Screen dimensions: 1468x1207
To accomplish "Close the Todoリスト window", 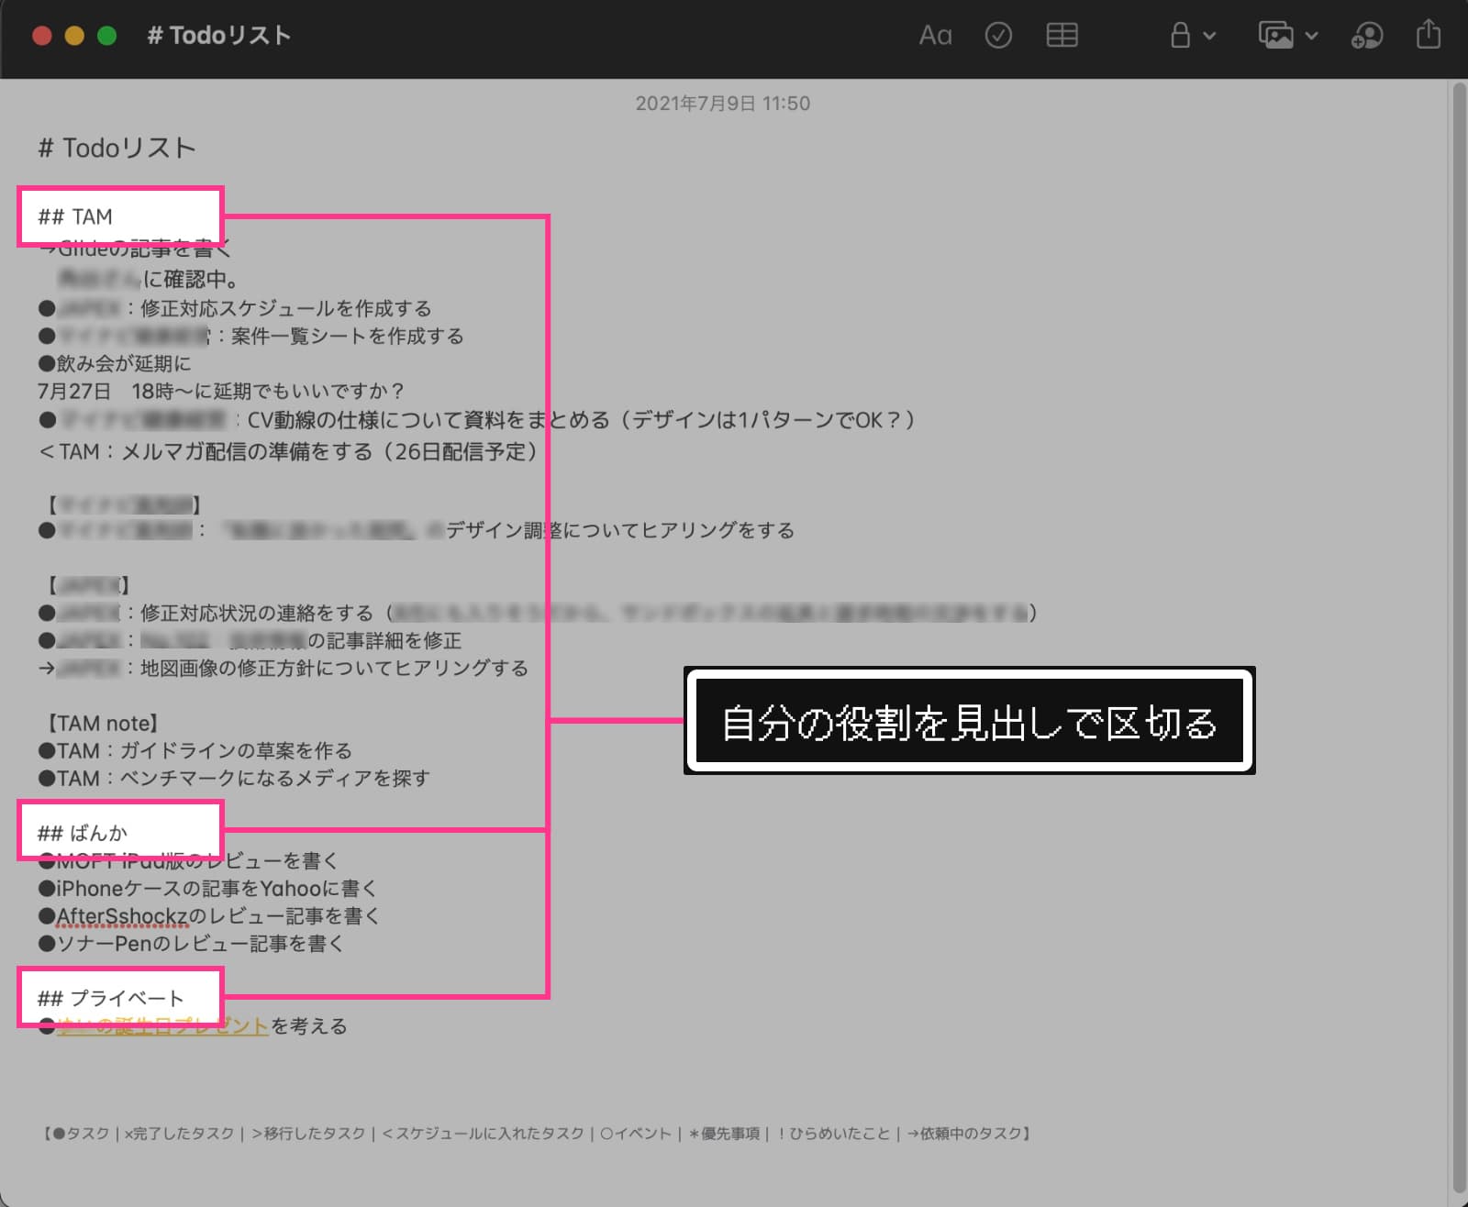I will [x=42, y=36].
